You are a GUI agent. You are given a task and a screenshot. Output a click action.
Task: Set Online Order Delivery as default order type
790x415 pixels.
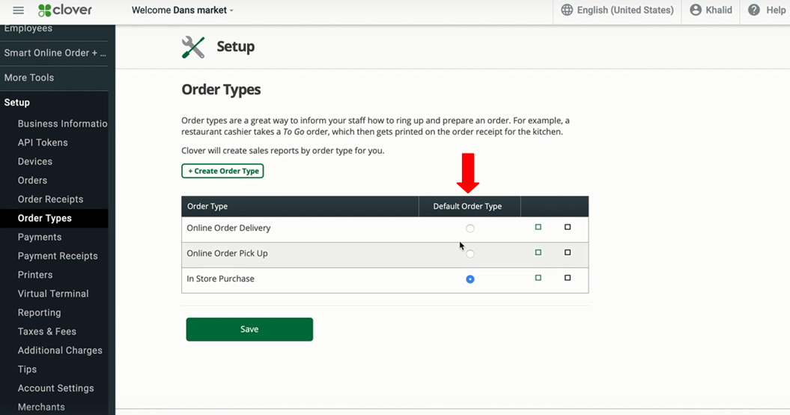coord(470,228)
